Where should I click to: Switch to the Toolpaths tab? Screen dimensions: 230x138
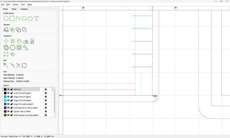[24, 9]
